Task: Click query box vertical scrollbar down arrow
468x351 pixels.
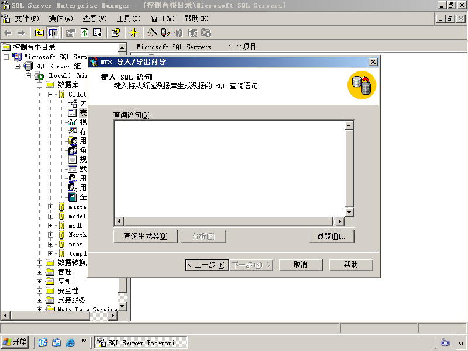Action: pos(349,212)
